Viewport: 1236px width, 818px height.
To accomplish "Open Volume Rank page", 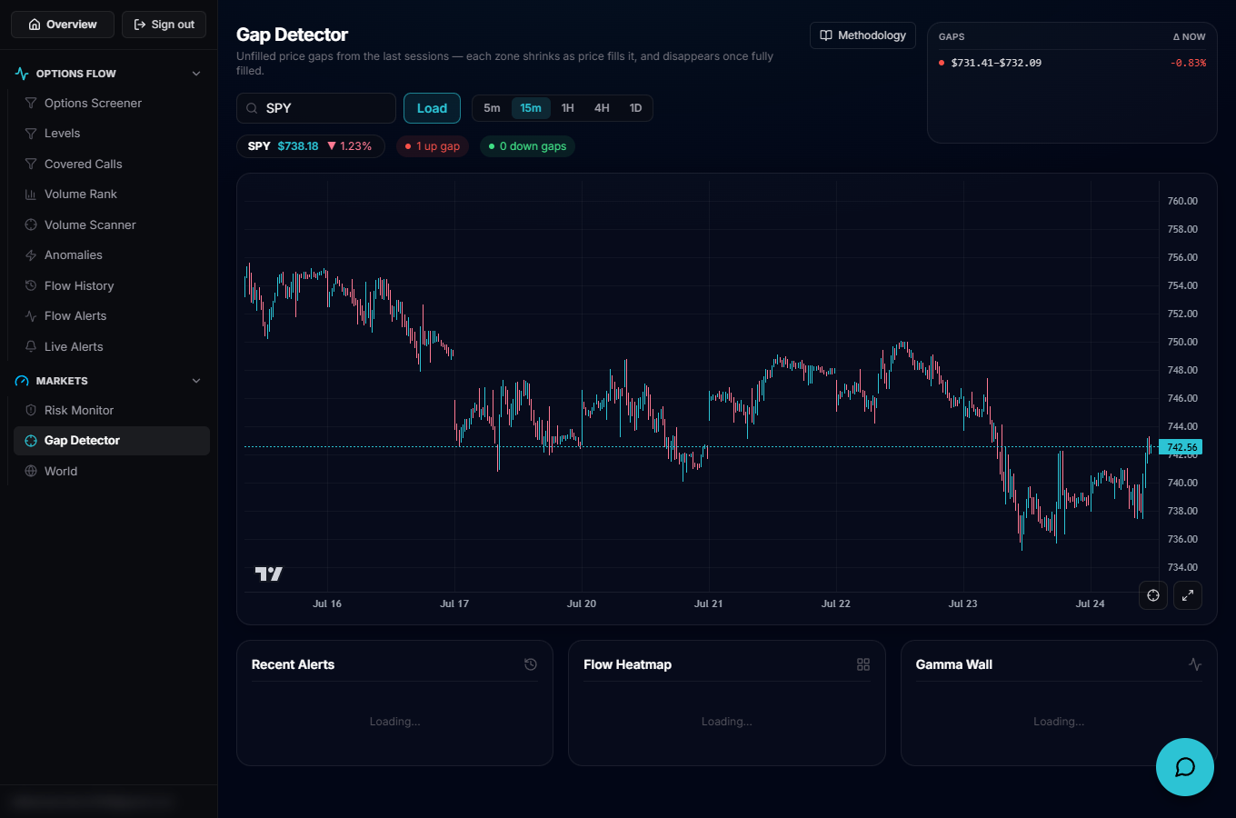I will coord(112,195).
